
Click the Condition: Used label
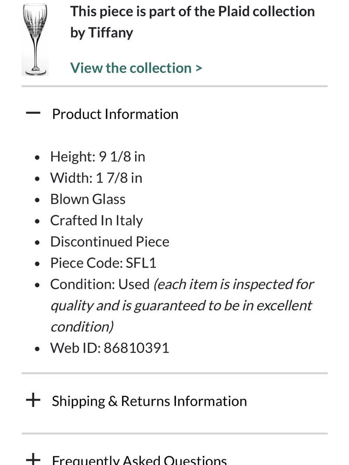click(100, 284)
